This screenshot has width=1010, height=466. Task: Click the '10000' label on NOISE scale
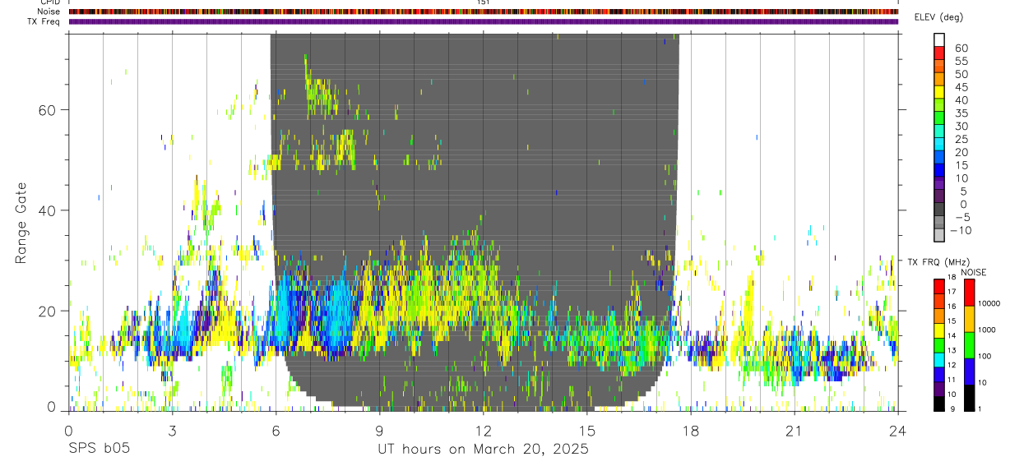coord(989,303)
